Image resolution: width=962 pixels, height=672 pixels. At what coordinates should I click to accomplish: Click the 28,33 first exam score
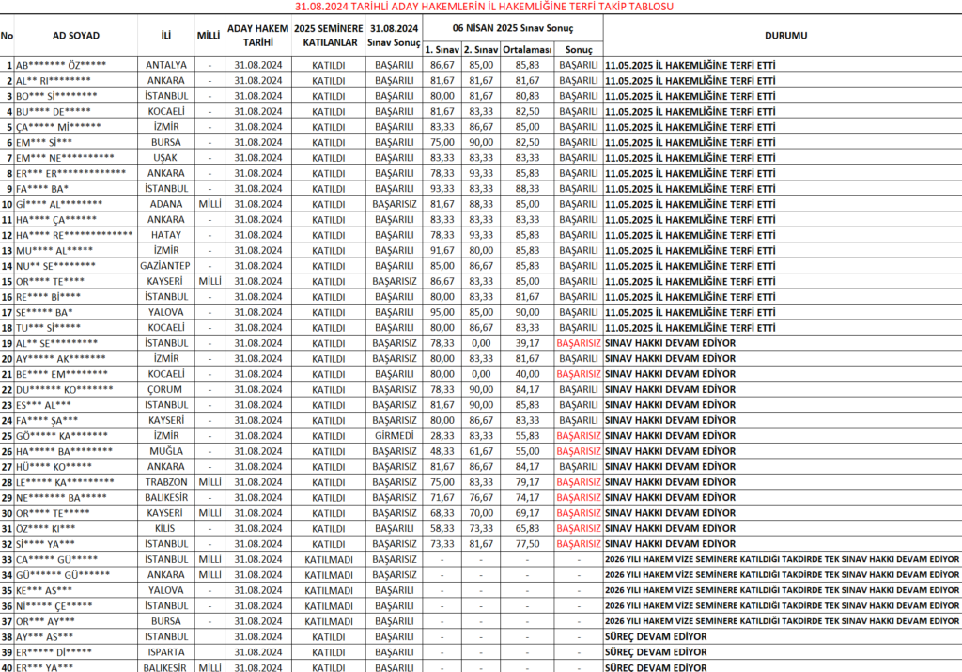[442, 436]
